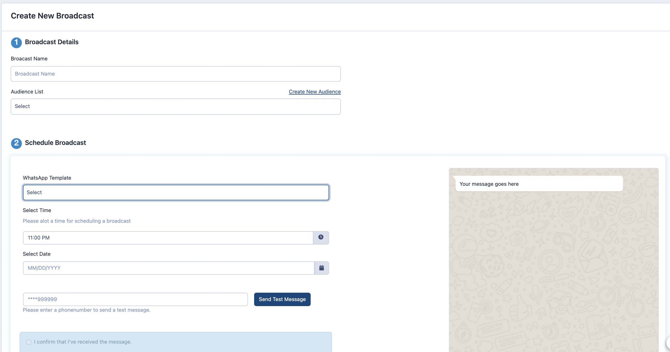The height and width of the screenshot is (352, 670).
Task: Click the 11:00 PM time field
Action: pyautogui.click(x=168, y=238)
